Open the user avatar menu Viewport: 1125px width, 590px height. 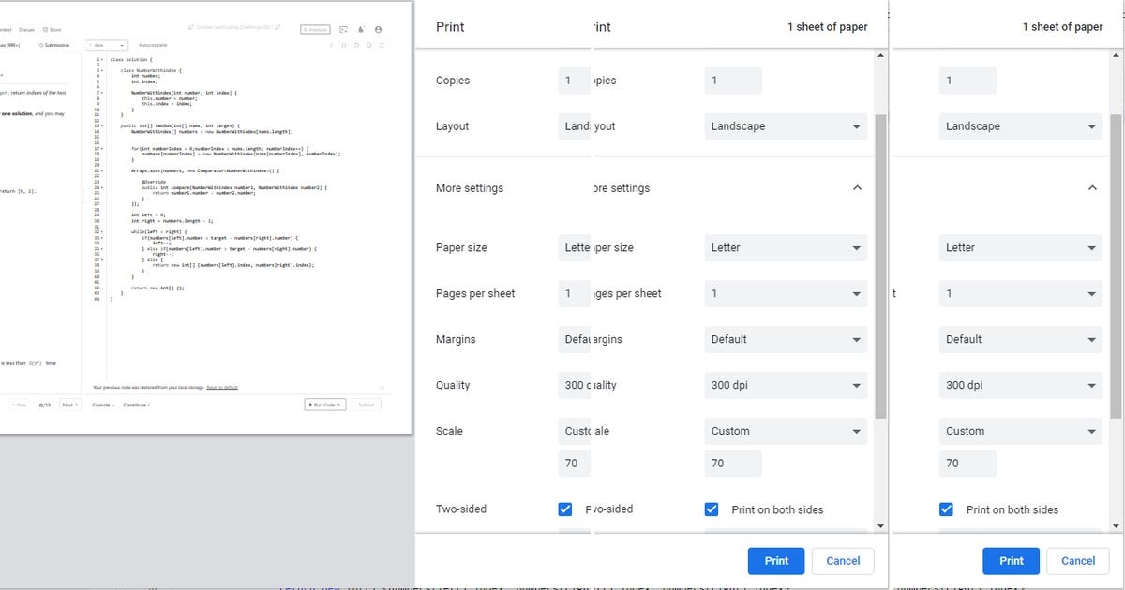pos(378,29)
